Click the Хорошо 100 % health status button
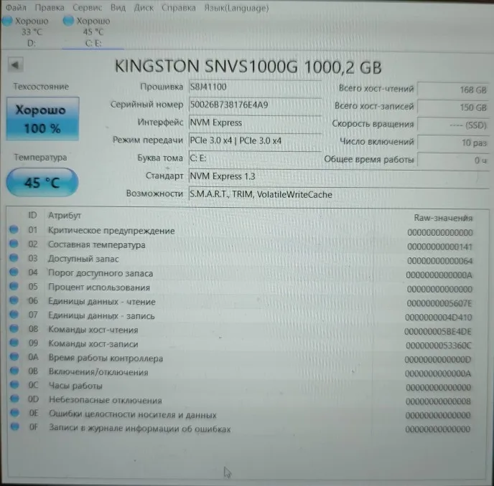The width and height of the screenshot is (494, 486). pos(42,118)
